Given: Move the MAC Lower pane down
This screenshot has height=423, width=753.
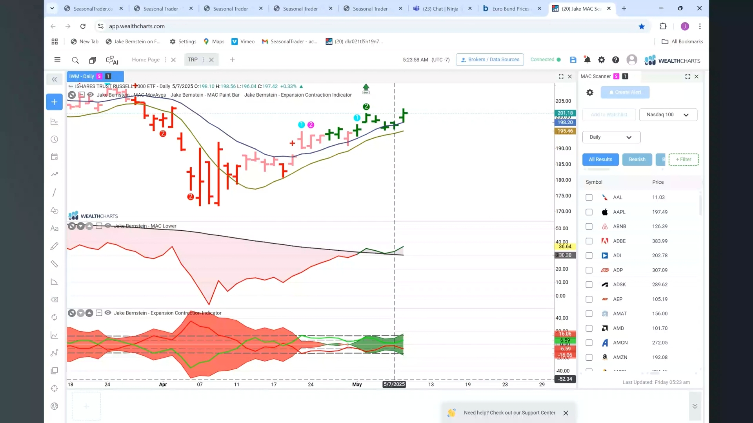Looking at the screenshot, I should point(80,226).
